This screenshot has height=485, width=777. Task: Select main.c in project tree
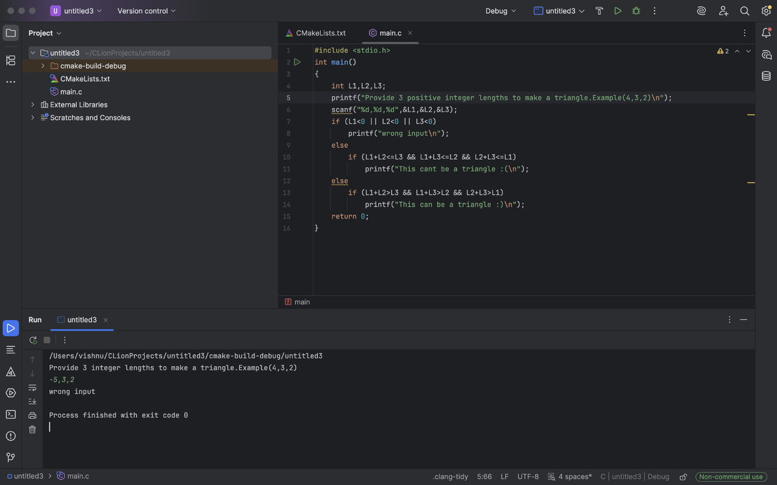(71, 92)
